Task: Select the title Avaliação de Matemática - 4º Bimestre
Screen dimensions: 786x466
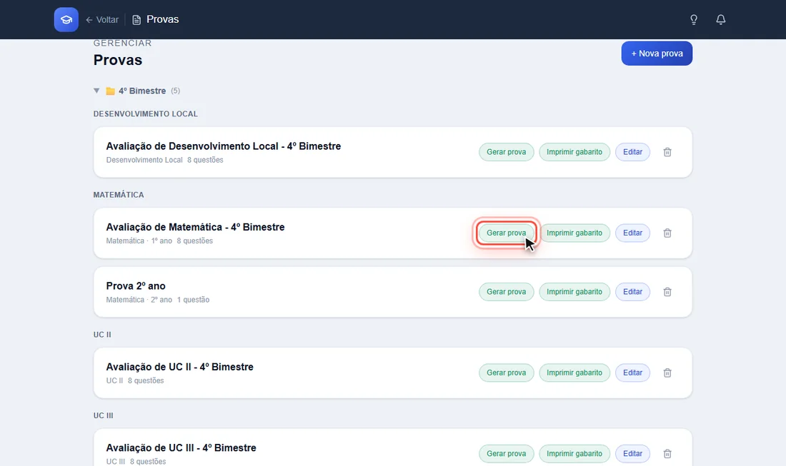Action: coord(196,227)
